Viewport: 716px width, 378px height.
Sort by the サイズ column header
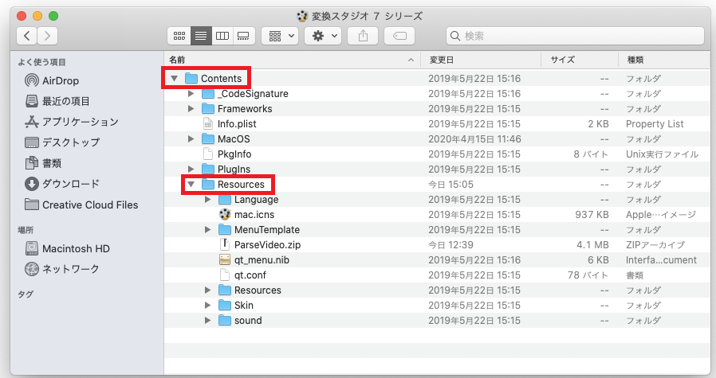pos(562,60)
